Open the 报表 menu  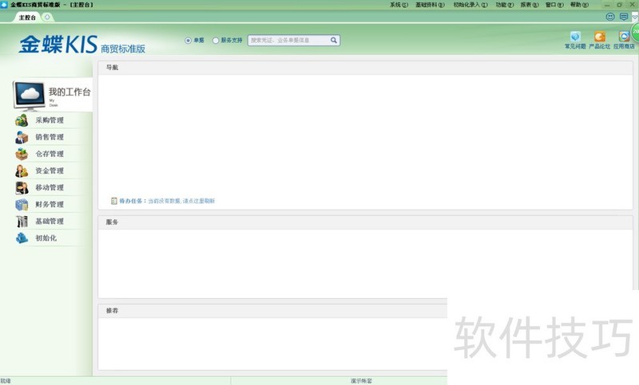(530, 5)
